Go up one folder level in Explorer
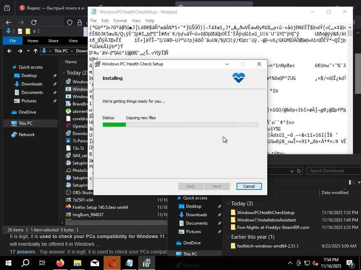The image size is (361, 270). point(36,51)
